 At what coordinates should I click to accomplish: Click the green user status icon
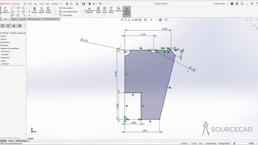[237, 4]
